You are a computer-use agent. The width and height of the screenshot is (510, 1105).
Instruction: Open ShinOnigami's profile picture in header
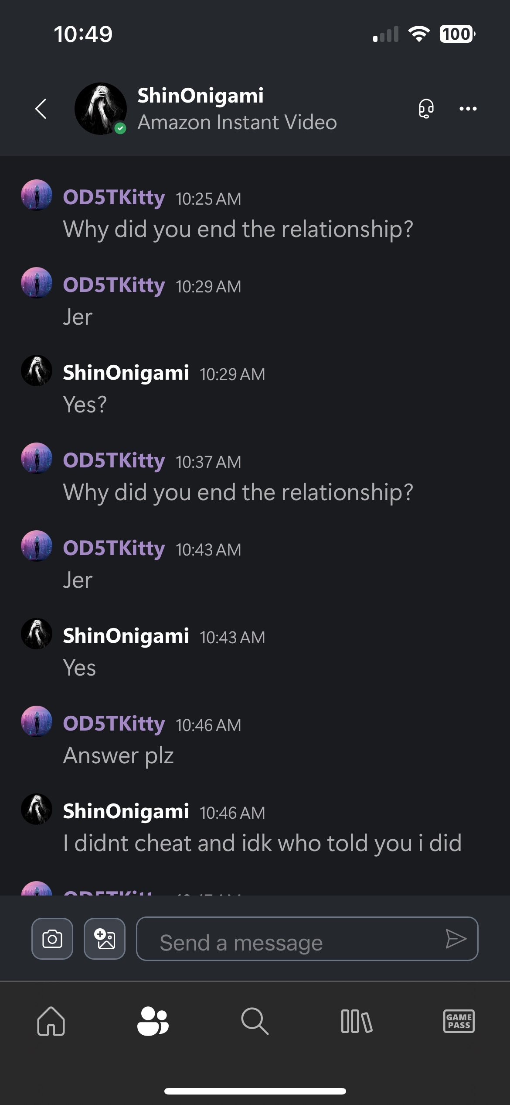point(101,109)
